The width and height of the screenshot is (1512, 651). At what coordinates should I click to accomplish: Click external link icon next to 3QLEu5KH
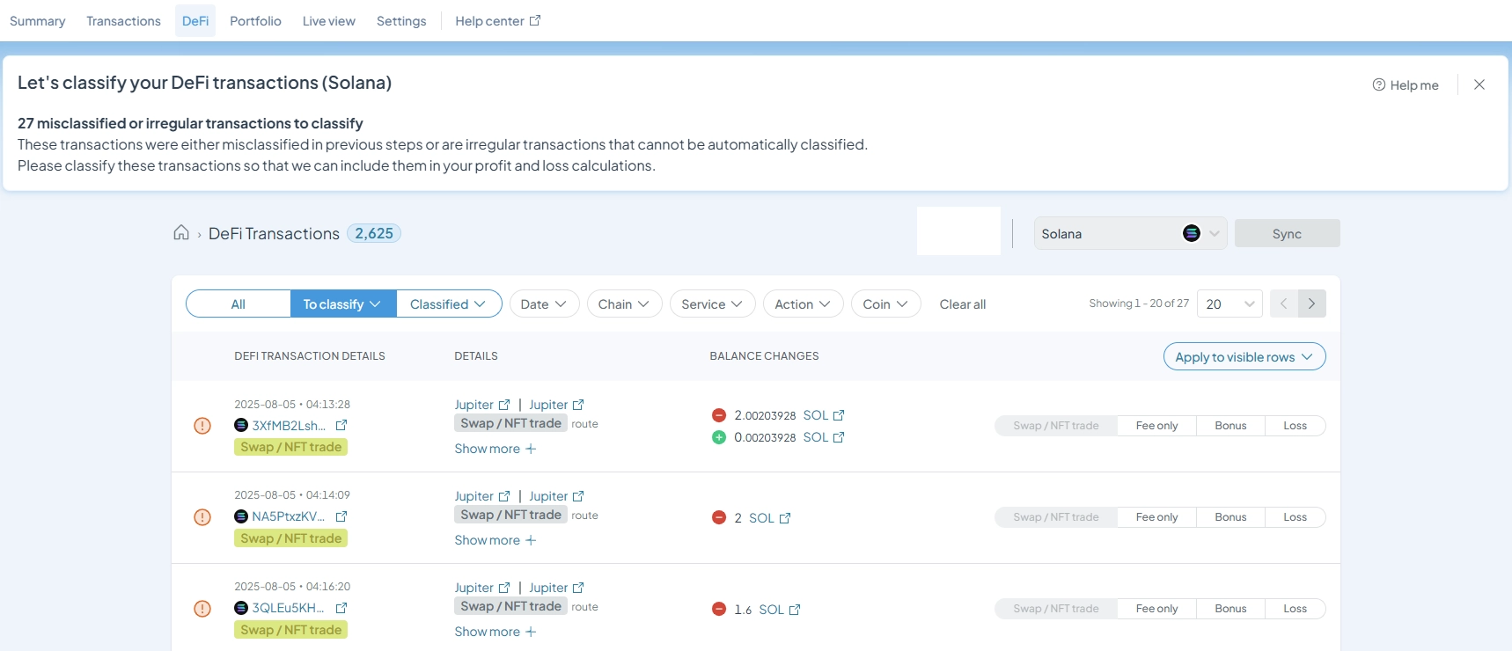341,608
